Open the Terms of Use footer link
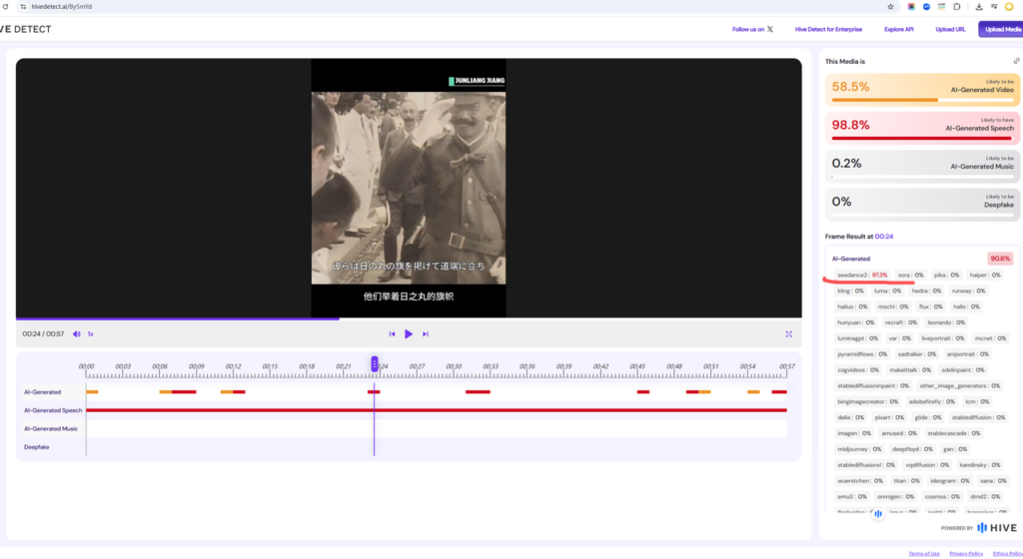1023x559 pixels. [x=924, y=554]
